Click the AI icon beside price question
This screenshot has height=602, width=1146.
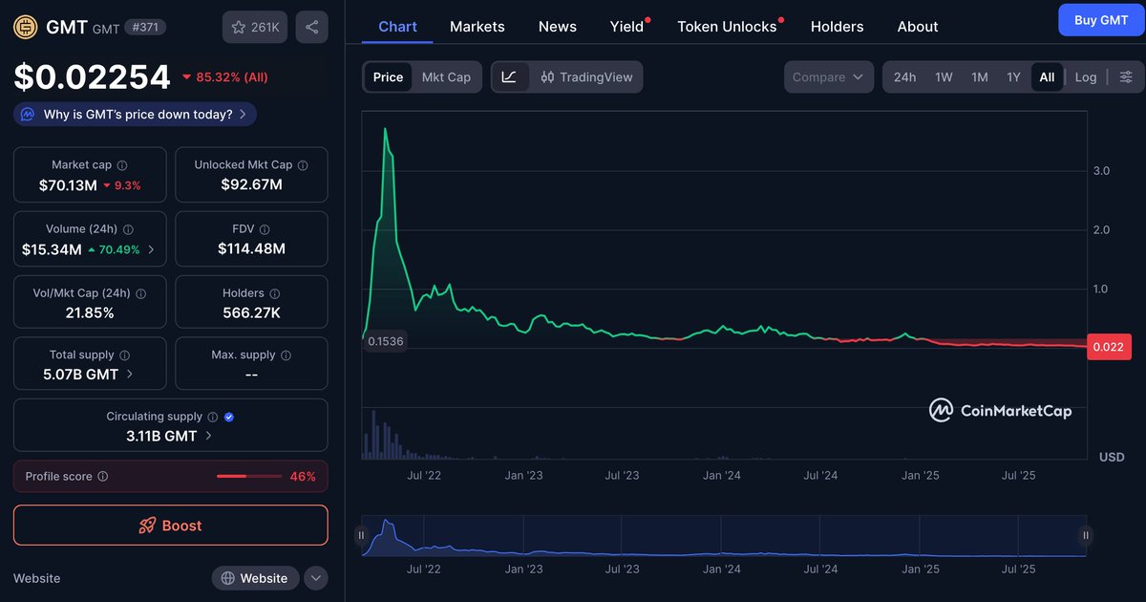(x=29, y=115)
